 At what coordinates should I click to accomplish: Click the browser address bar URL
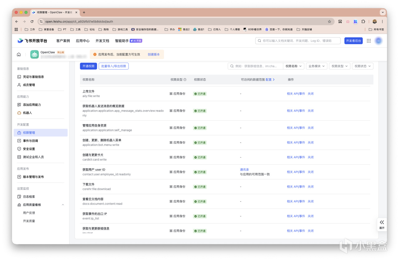click(79, 22)
